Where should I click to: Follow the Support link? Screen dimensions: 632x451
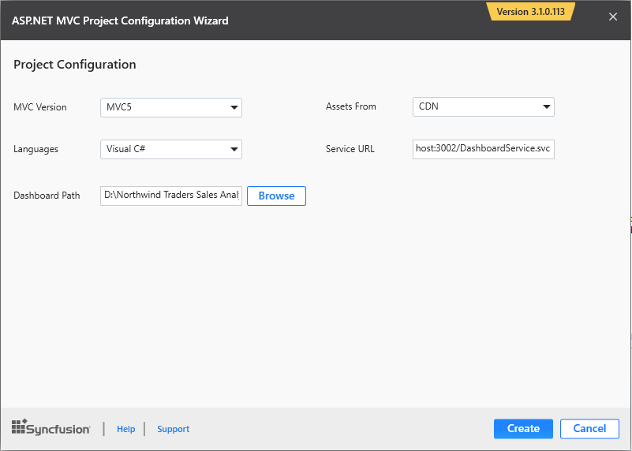pos(173,429)
